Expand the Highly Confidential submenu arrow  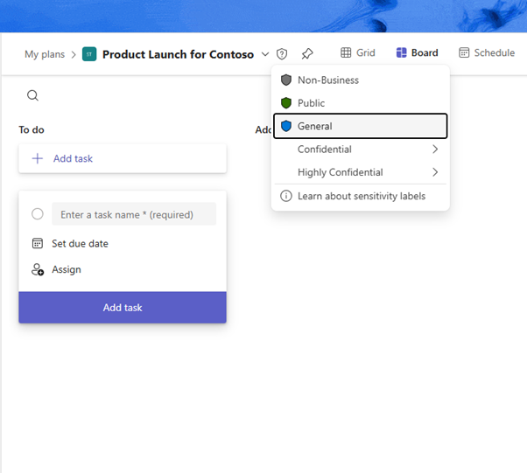point(435,172)
